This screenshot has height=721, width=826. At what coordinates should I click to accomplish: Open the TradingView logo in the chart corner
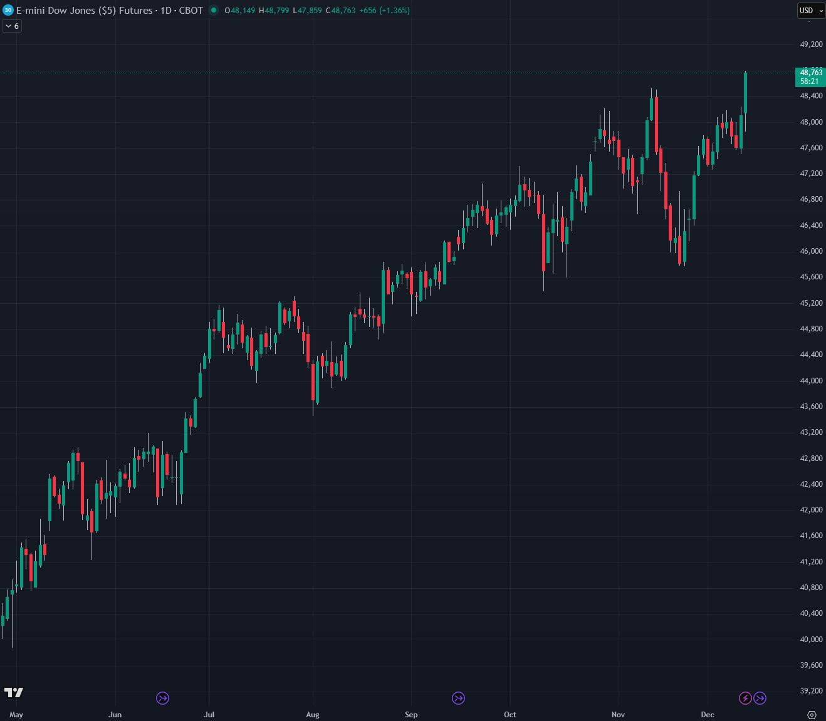click(14, 692)
